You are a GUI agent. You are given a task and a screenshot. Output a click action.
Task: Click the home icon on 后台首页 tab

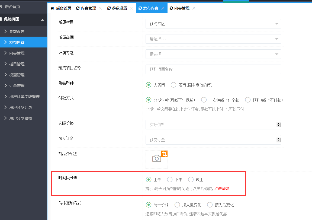[x=52, y=8]
